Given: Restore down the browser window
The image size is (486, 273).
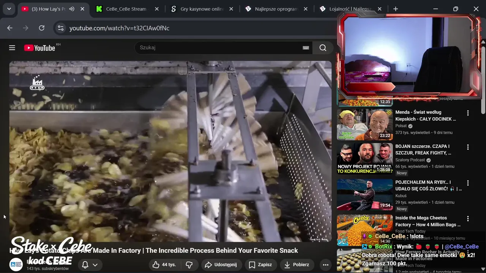Looking at the screenshot, I should (x=456, y=9).
